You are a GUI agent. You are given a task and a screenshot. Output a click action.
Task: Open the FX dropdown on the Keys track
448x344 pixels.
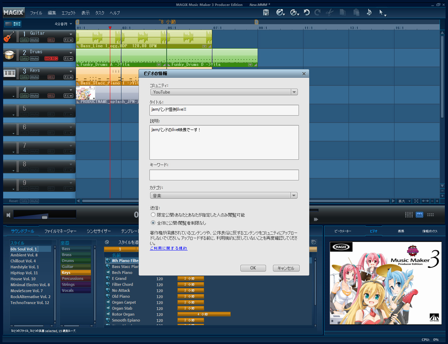coord(68,77)
